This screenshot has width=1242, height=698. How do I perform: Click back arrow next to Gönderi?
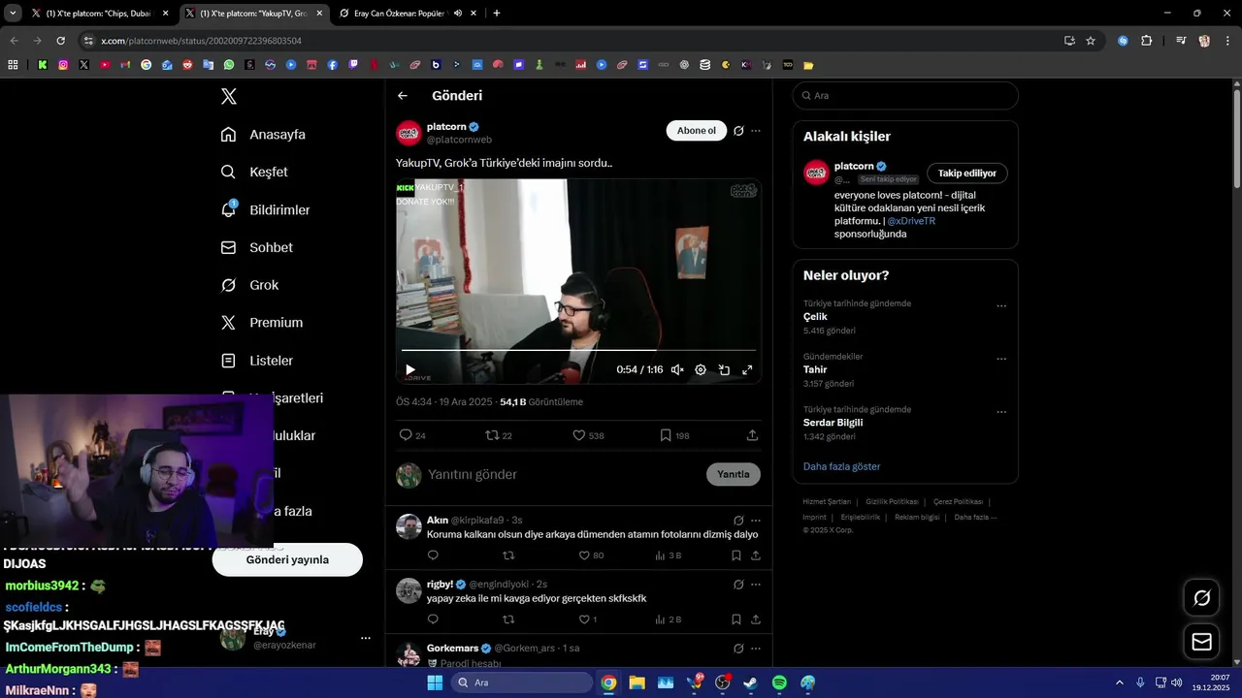[403, 96]
